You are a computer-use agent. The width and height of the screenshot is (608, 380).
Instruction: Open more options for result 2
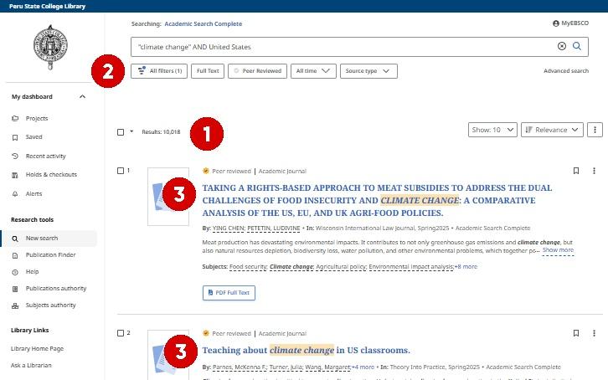coord(594,333)
